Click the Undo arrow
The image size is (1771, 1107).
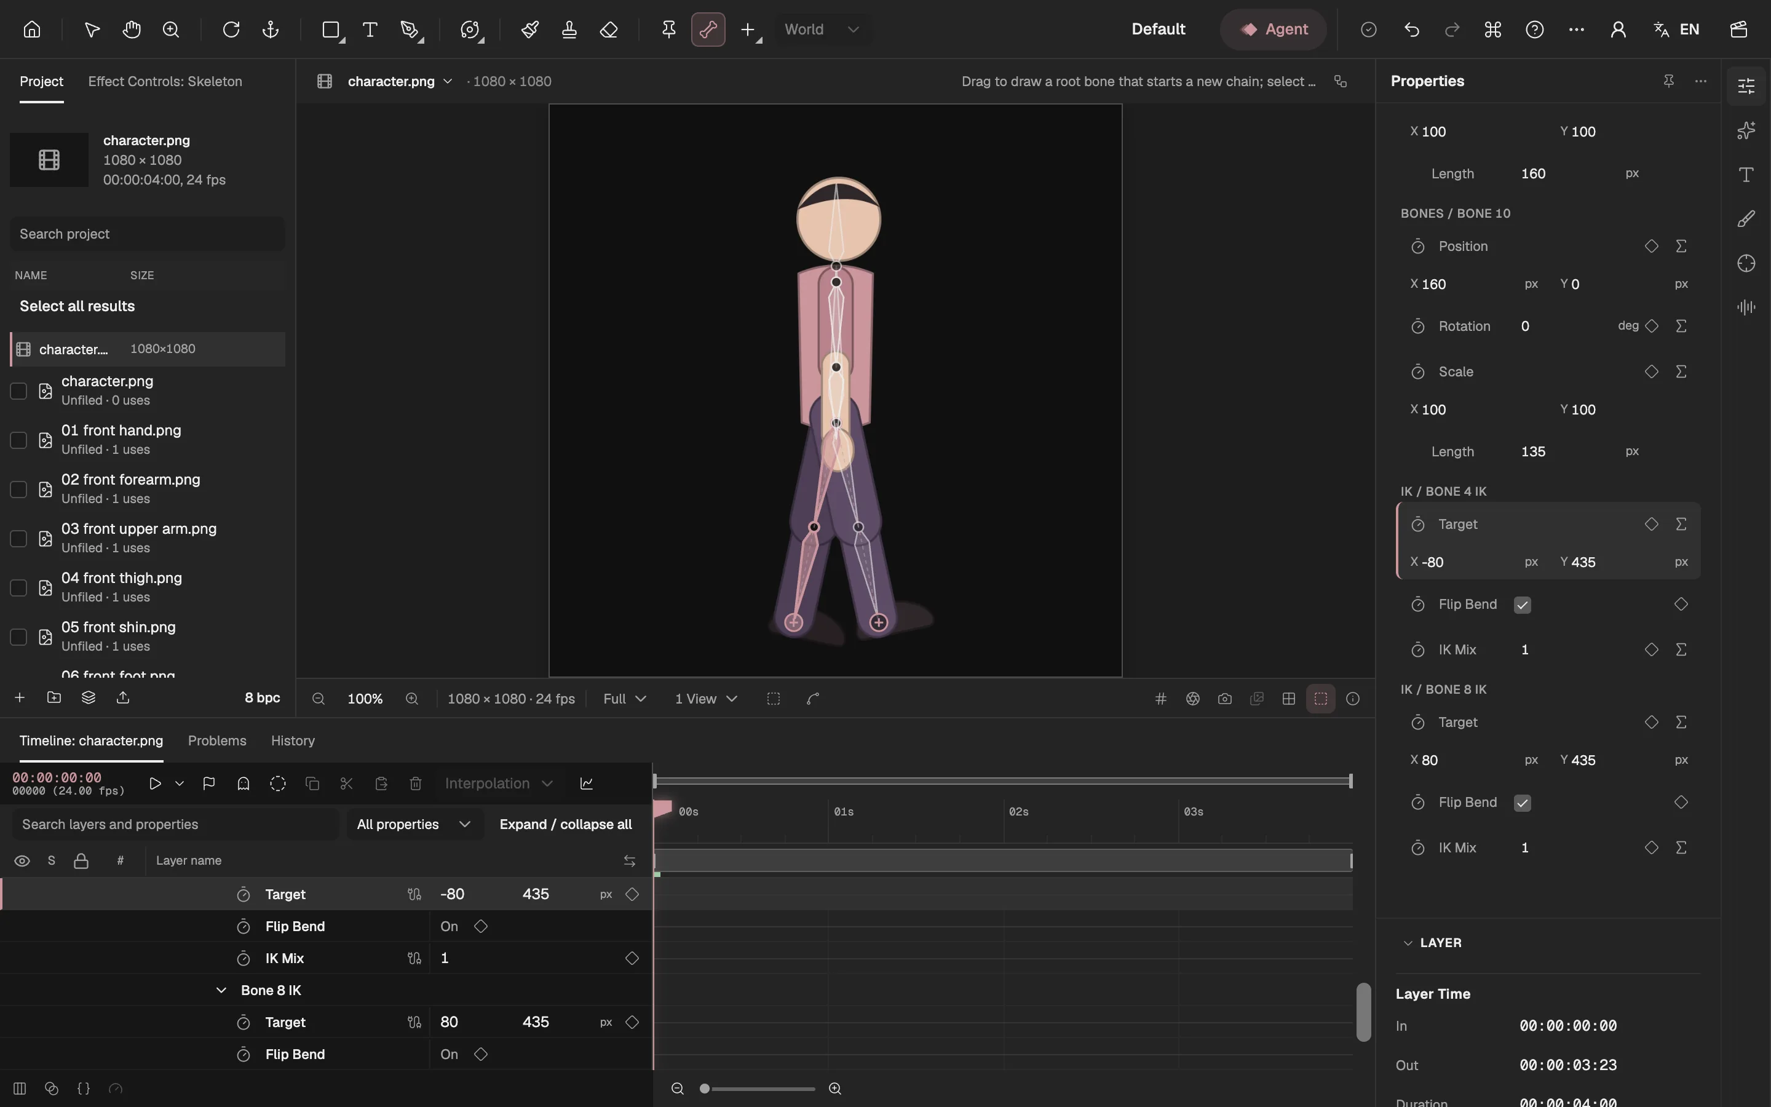[1412, 30]
